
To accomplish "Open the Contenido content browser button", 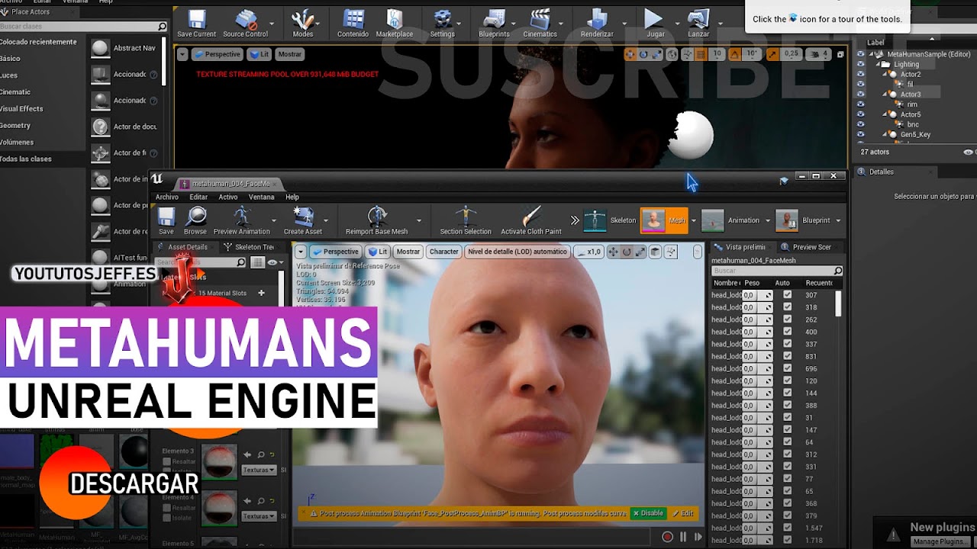I will click(353, 24).
